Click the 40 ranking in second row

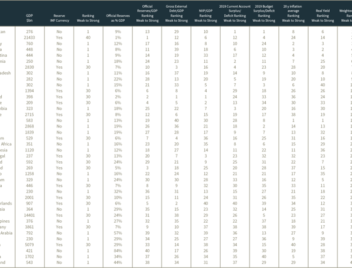[x=88, y=37]
